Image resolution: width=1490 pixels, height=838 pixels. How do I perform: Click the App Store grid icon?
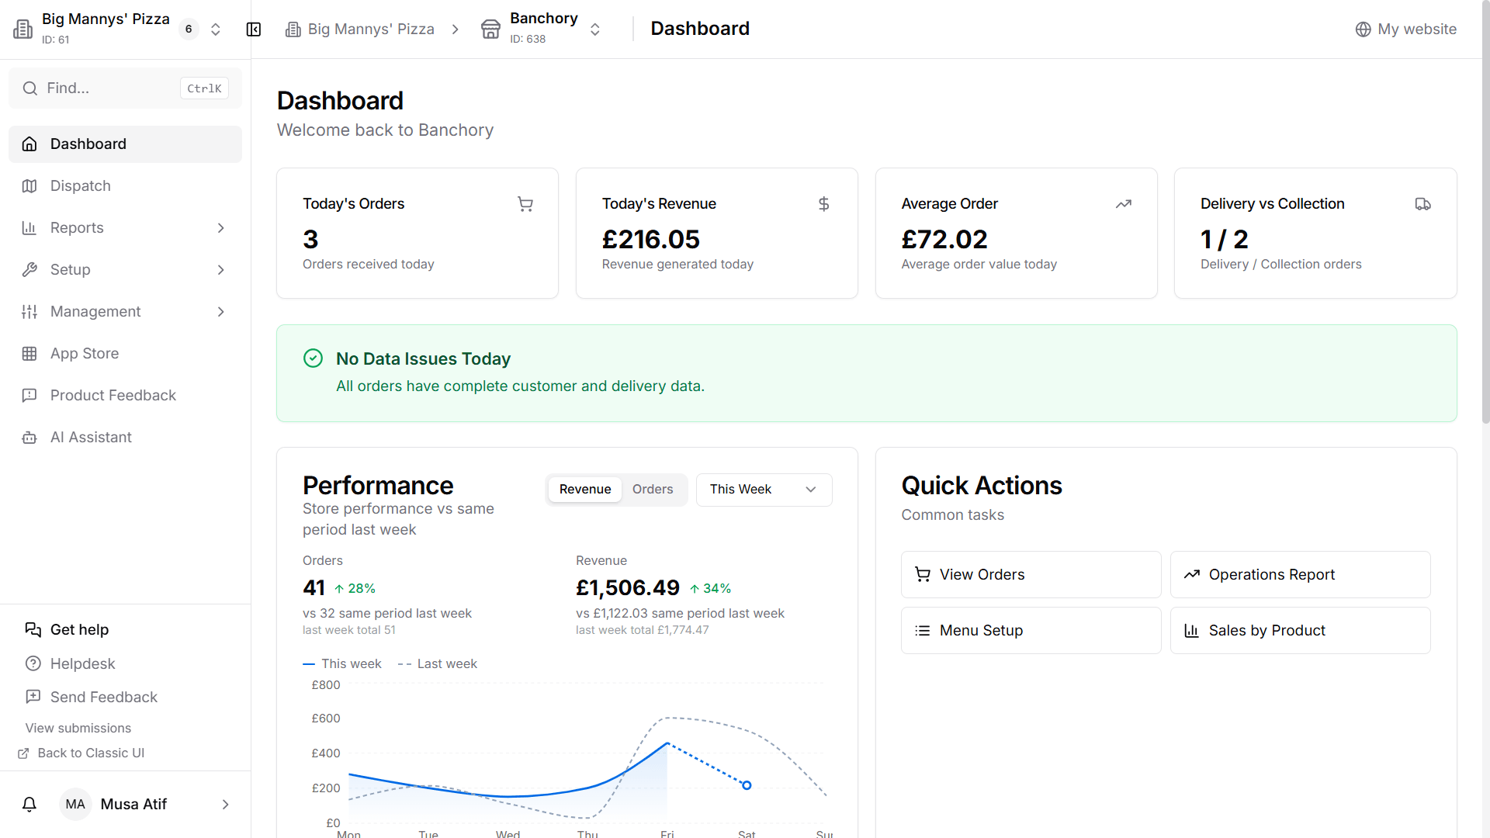pyautogui.click(x=29, y=354)
